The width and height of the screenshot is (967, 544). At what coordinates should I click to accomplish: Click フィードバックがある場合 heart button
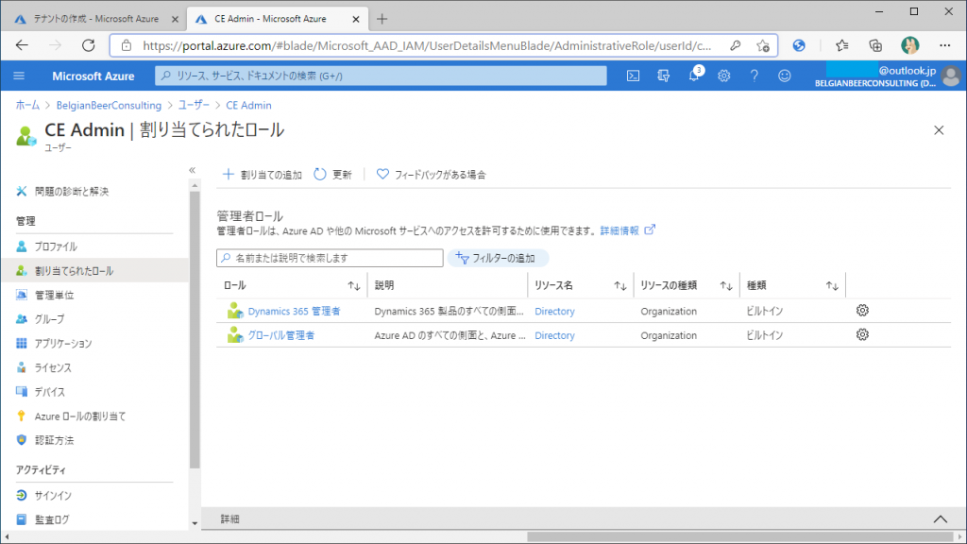[431, 175]
